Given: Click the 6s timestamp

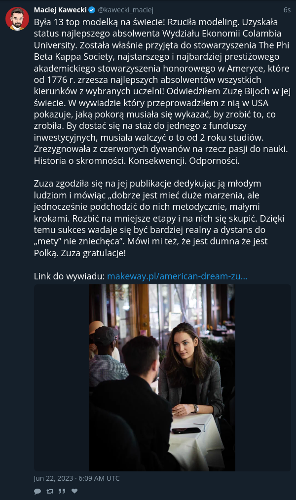Looking at the screenshot, I should pyautogui.click(x=287, y=10).
